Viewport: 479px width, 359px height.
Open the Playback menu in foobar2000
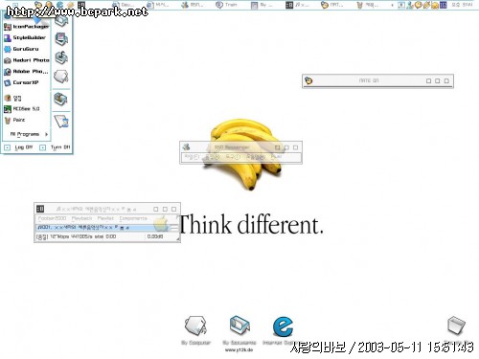point(81,218)
